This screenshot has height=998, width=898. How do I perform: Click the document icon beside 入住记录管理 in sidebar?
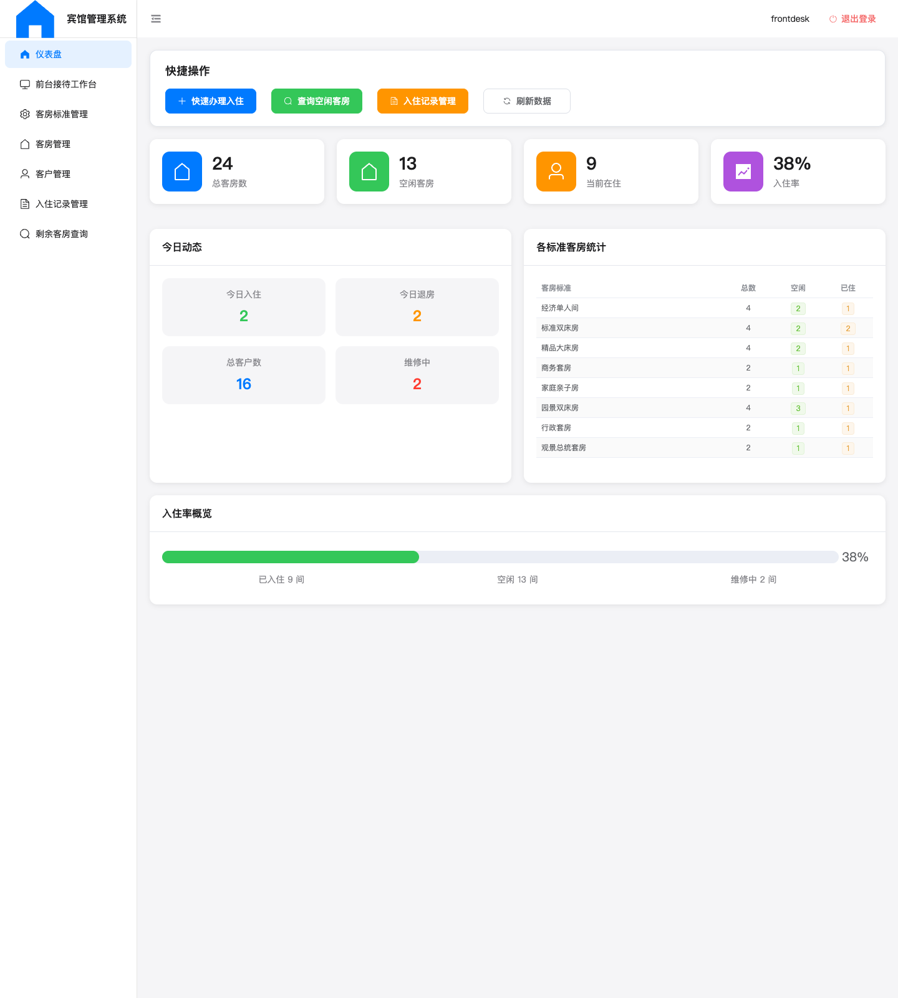point(25,204)
